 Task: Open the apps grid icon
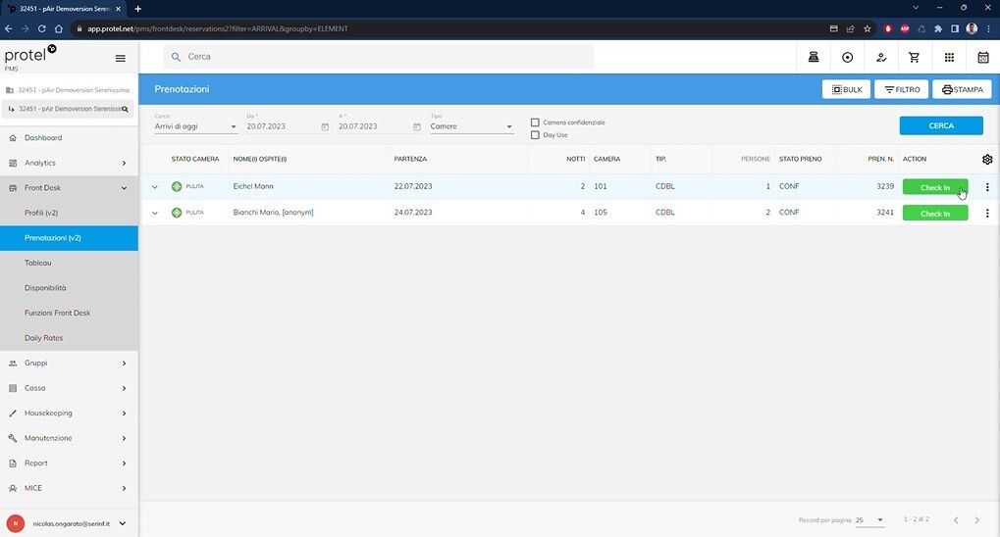coord(949,57)
